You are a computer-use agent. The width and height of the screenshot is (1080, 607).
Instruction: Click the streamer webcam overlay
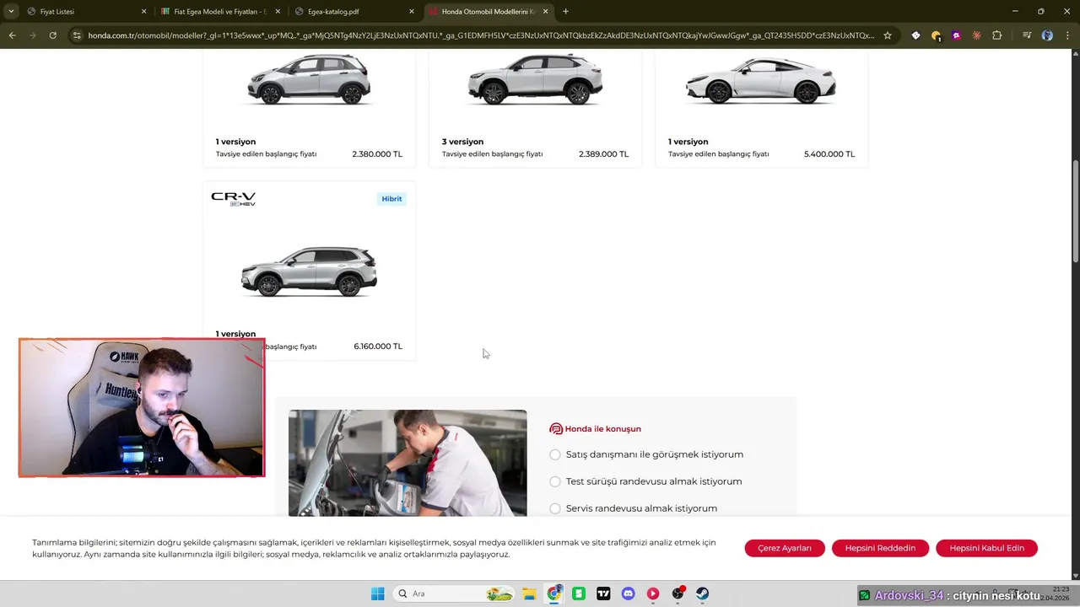pyautogui.click(x=142, y=408)
